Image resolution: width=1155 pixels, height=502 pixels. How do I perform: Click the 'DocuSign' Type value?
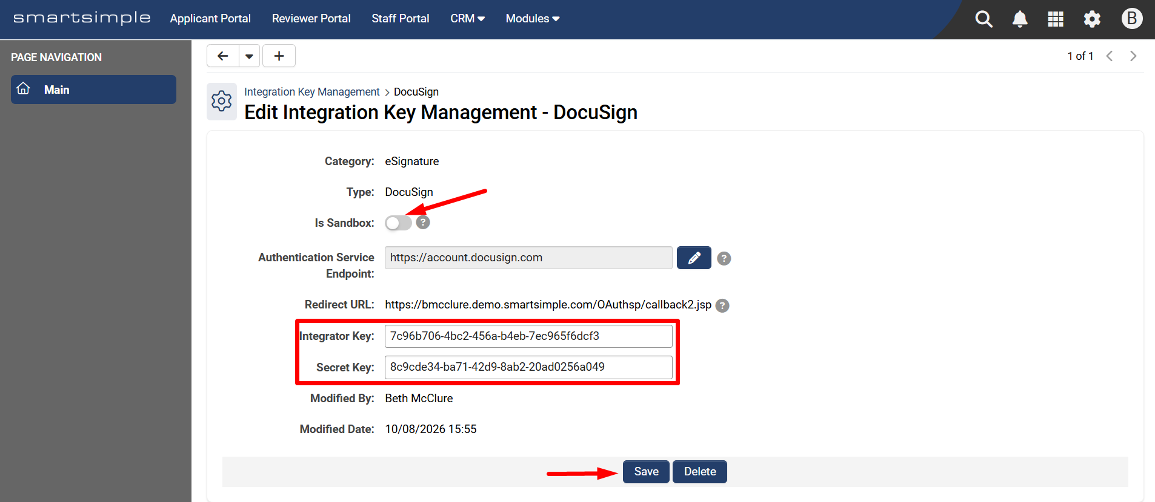point(409,192)
